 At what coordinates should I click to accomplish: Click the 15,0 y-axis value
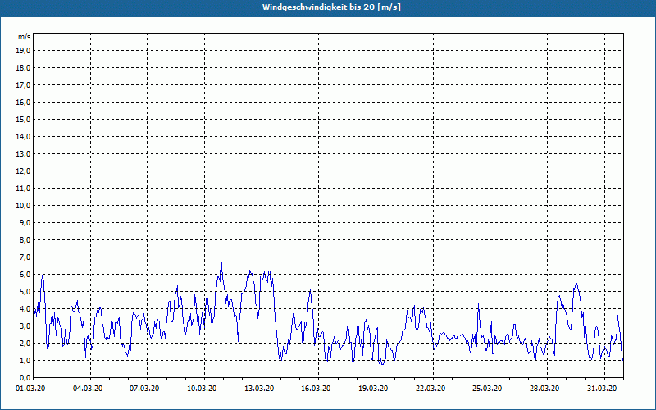coord(23,119)
